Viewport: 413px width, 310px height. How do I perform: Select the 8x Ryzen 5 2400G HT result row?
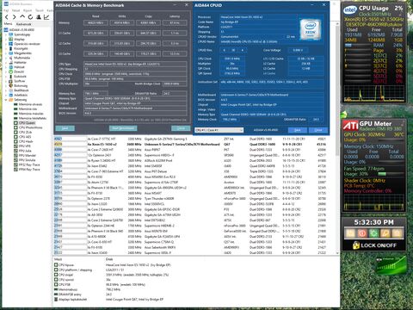pos(190,160)
